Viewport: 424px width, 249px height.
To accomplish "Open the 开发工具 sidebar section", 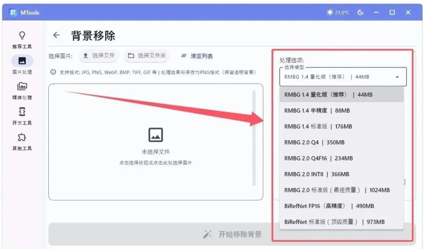I will tap(22, 116).
